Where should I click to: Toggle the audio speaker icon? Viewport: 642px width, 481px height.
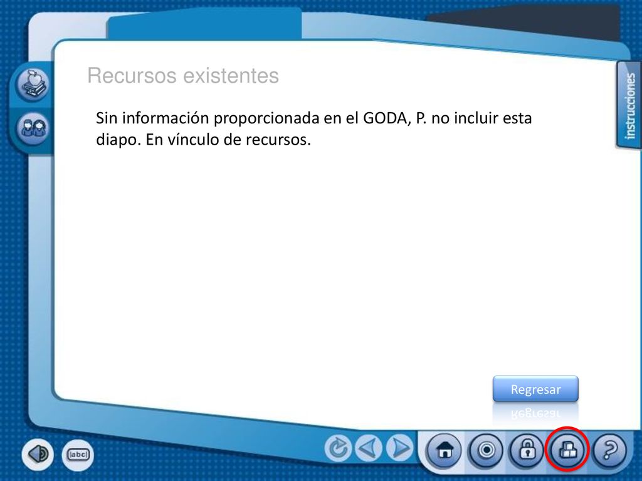coord(38,454)
